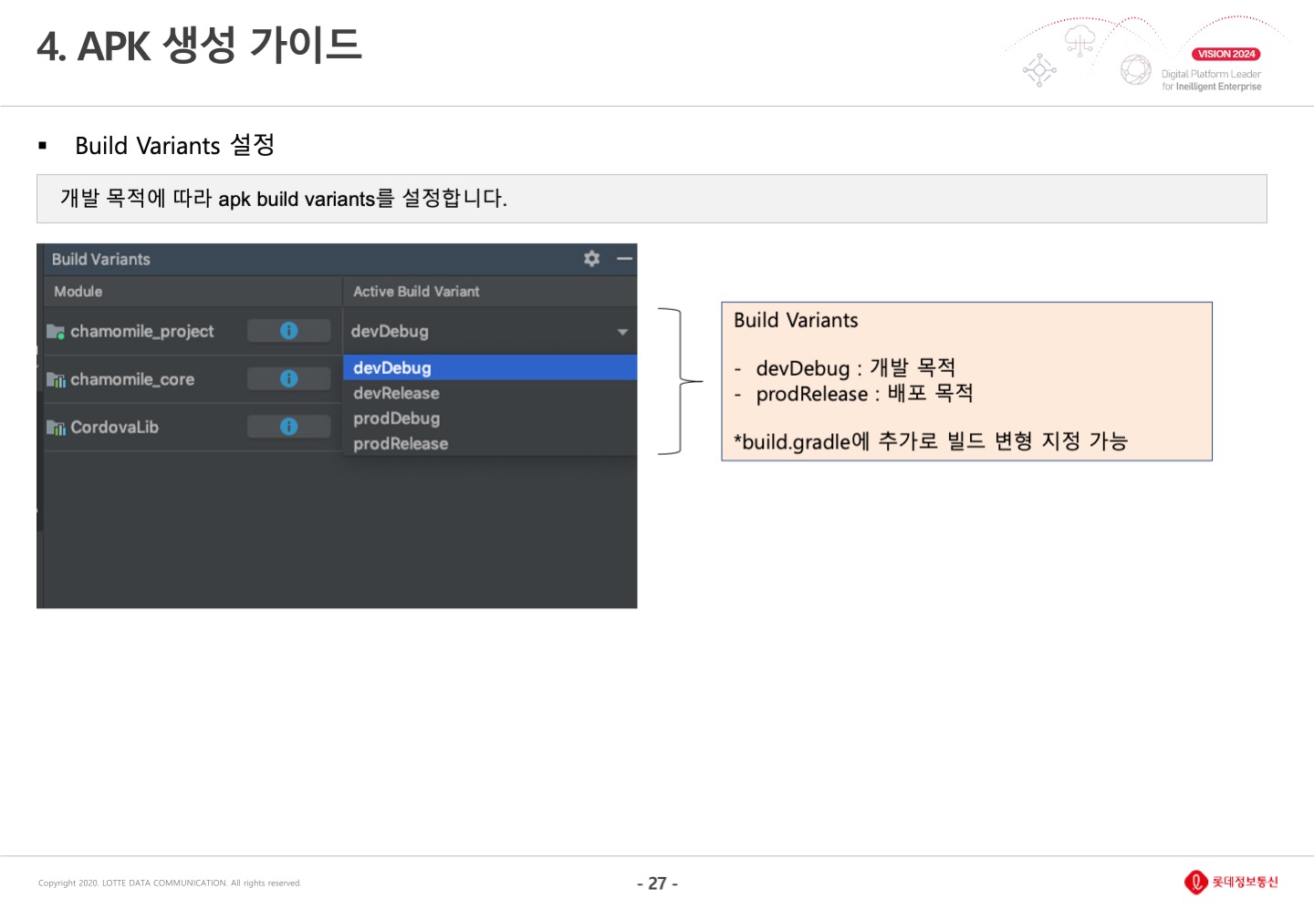Click the build.gradle footnote text
Viewport: 1314px width, 909px height.
[x=931, y=441]
